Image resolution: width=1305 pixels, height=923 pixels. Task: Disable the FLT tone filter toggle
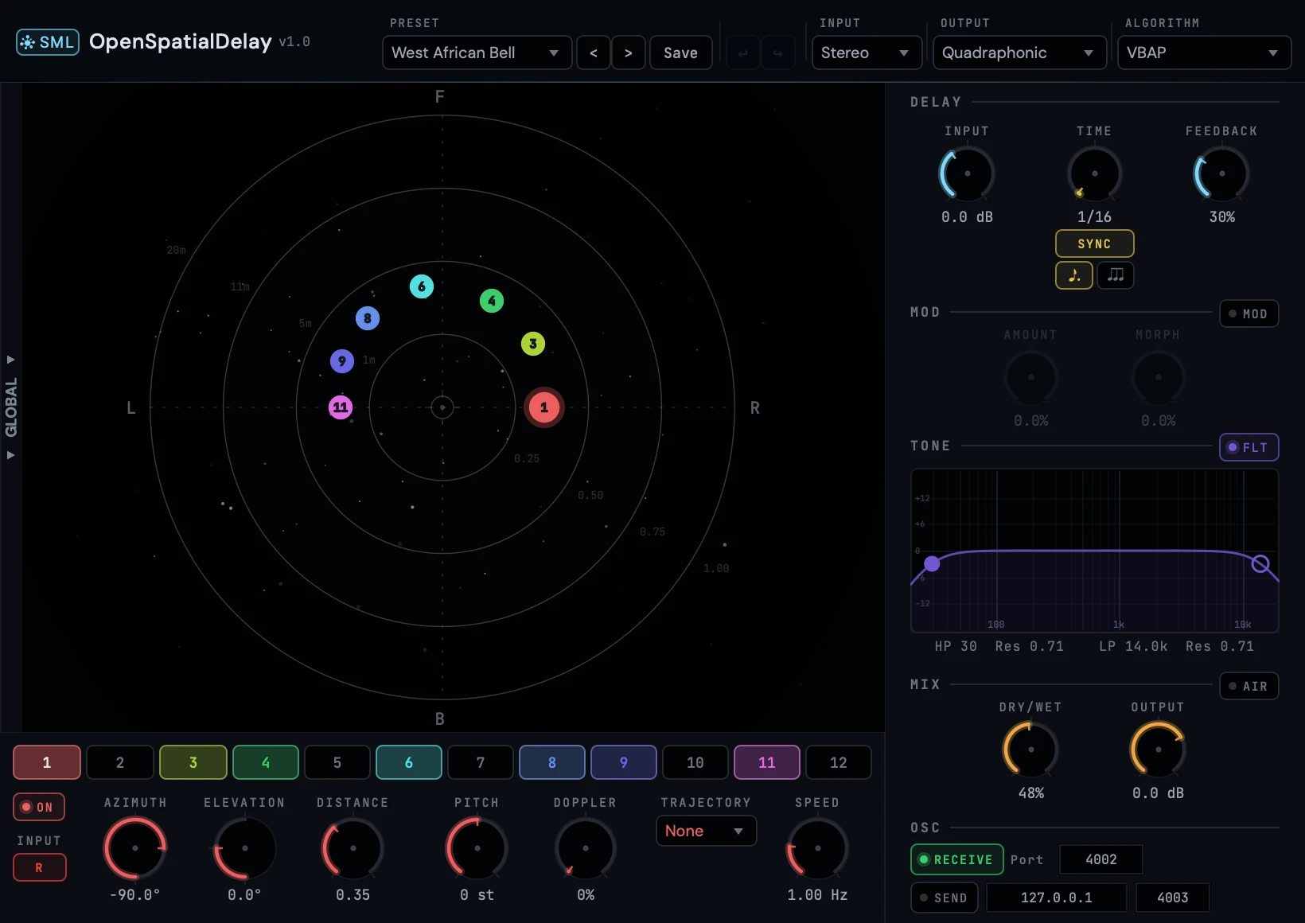pyautogui.click(x=1249, y=447)
